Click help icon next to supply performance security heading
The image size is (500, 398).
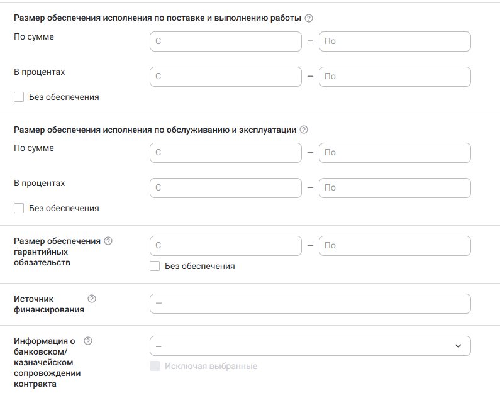coord(309,19)
